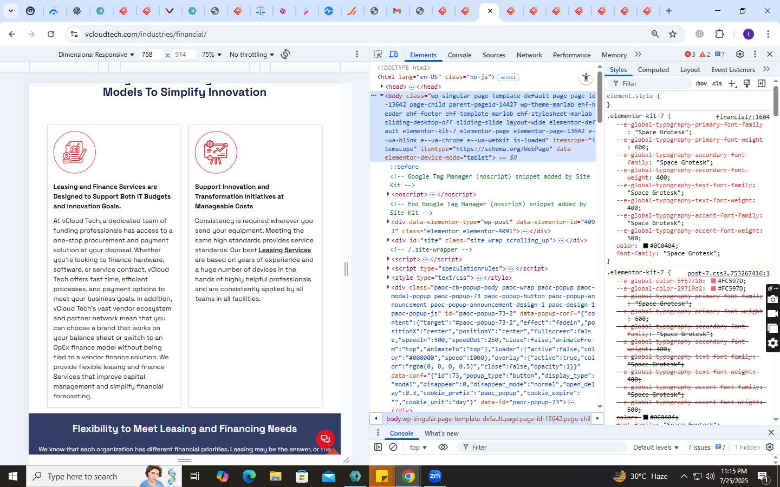Show more Styles pane tabs chevron
Screen dimensions: 780x487
coord(766,69)
